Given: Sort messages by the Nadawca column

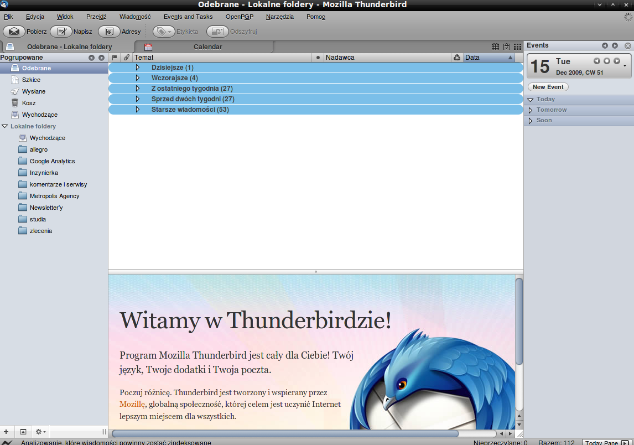Looking at the screenshot, I should 387,58.
